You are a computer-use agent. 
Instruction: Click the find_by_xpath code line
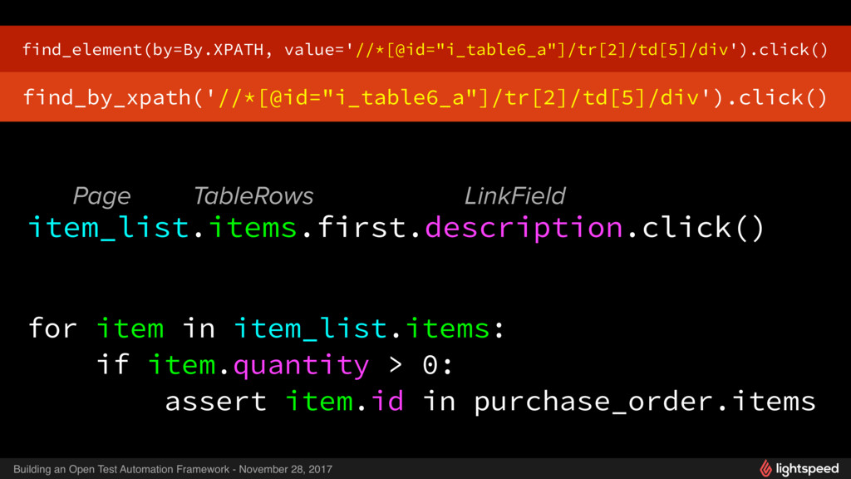coord(425,97)
